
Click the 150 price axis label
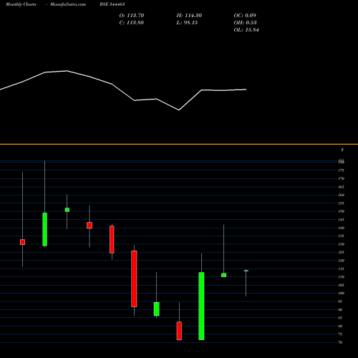pyautogui.click(x=341, y=211)
